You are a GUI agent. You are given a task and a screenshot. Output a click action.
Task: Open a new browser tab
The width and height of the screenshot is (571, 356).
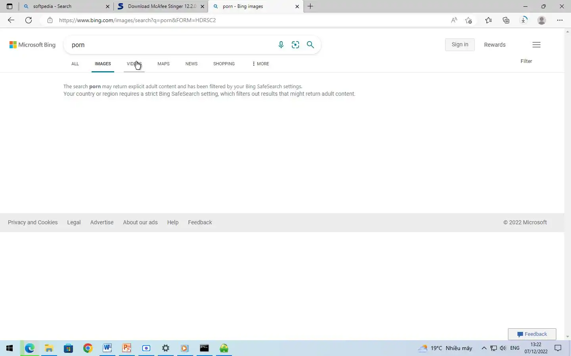[x=310, y=6]
